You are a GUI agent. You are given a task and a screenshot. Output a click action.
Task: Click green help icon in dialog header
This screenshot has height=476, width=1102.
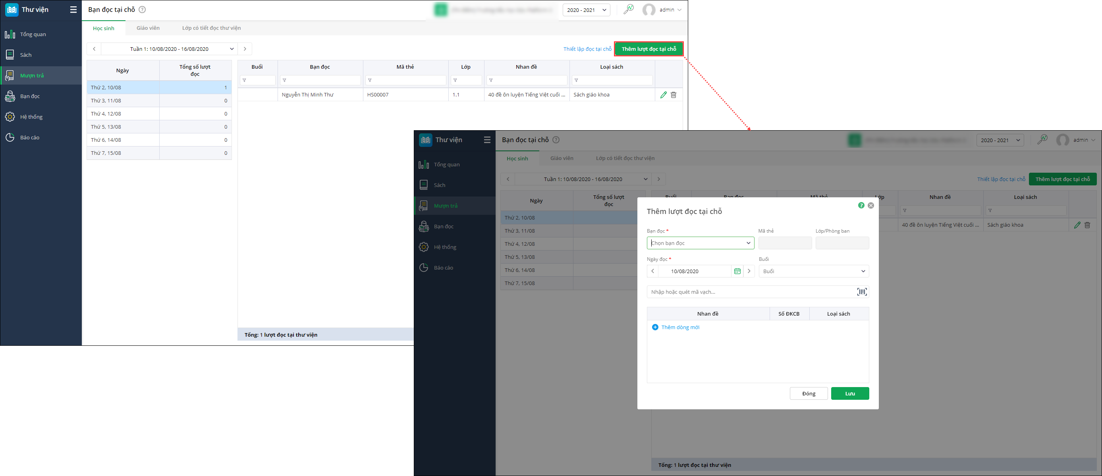pos(861,205)
